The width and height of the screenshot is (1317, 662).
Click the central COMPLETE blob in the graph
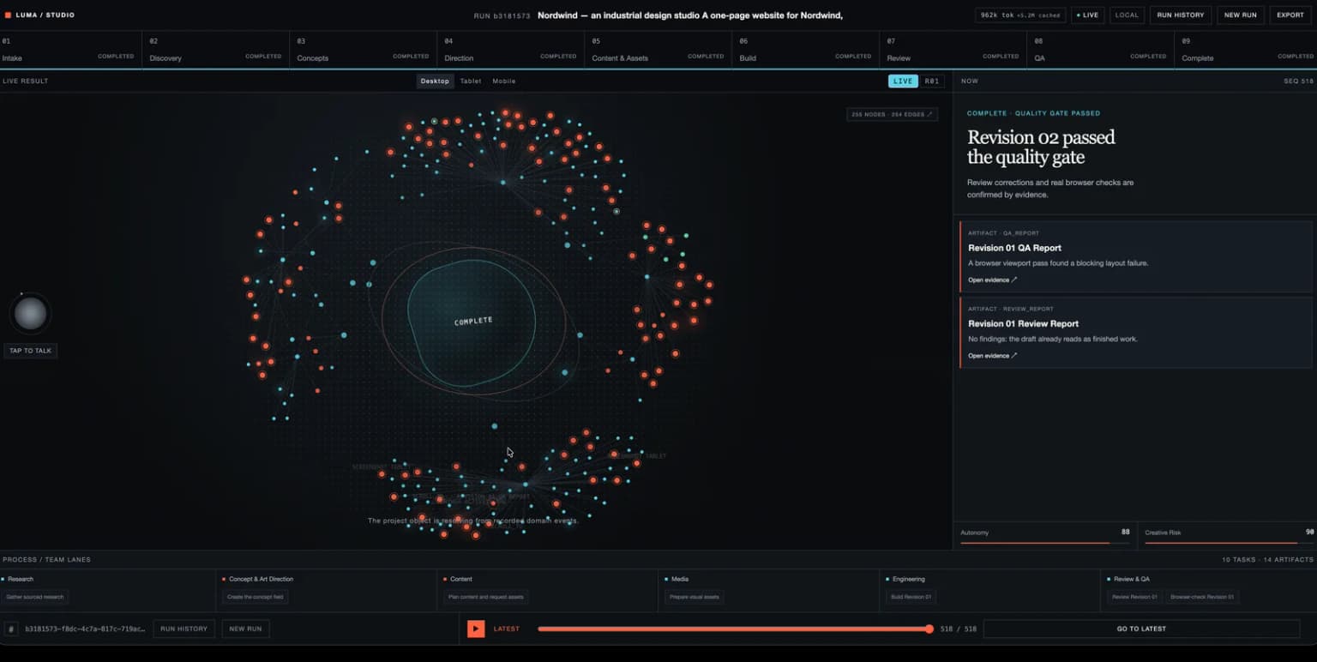[472, 322]
